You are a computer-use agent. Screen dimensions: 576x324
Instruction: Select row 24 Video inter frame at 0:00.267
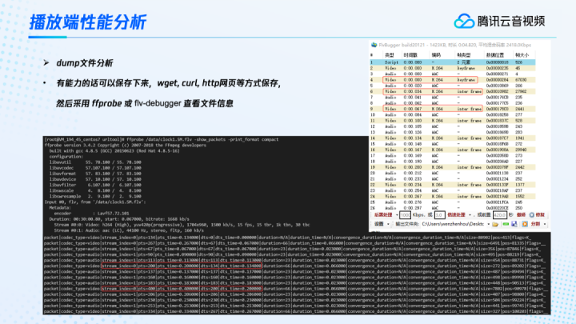[x=452, y=197]
